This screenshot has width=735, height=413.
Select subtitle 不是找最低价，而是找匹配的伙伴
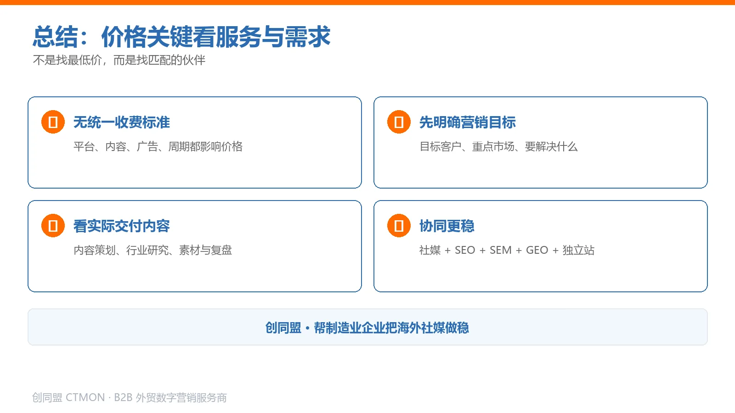point(119,60)
